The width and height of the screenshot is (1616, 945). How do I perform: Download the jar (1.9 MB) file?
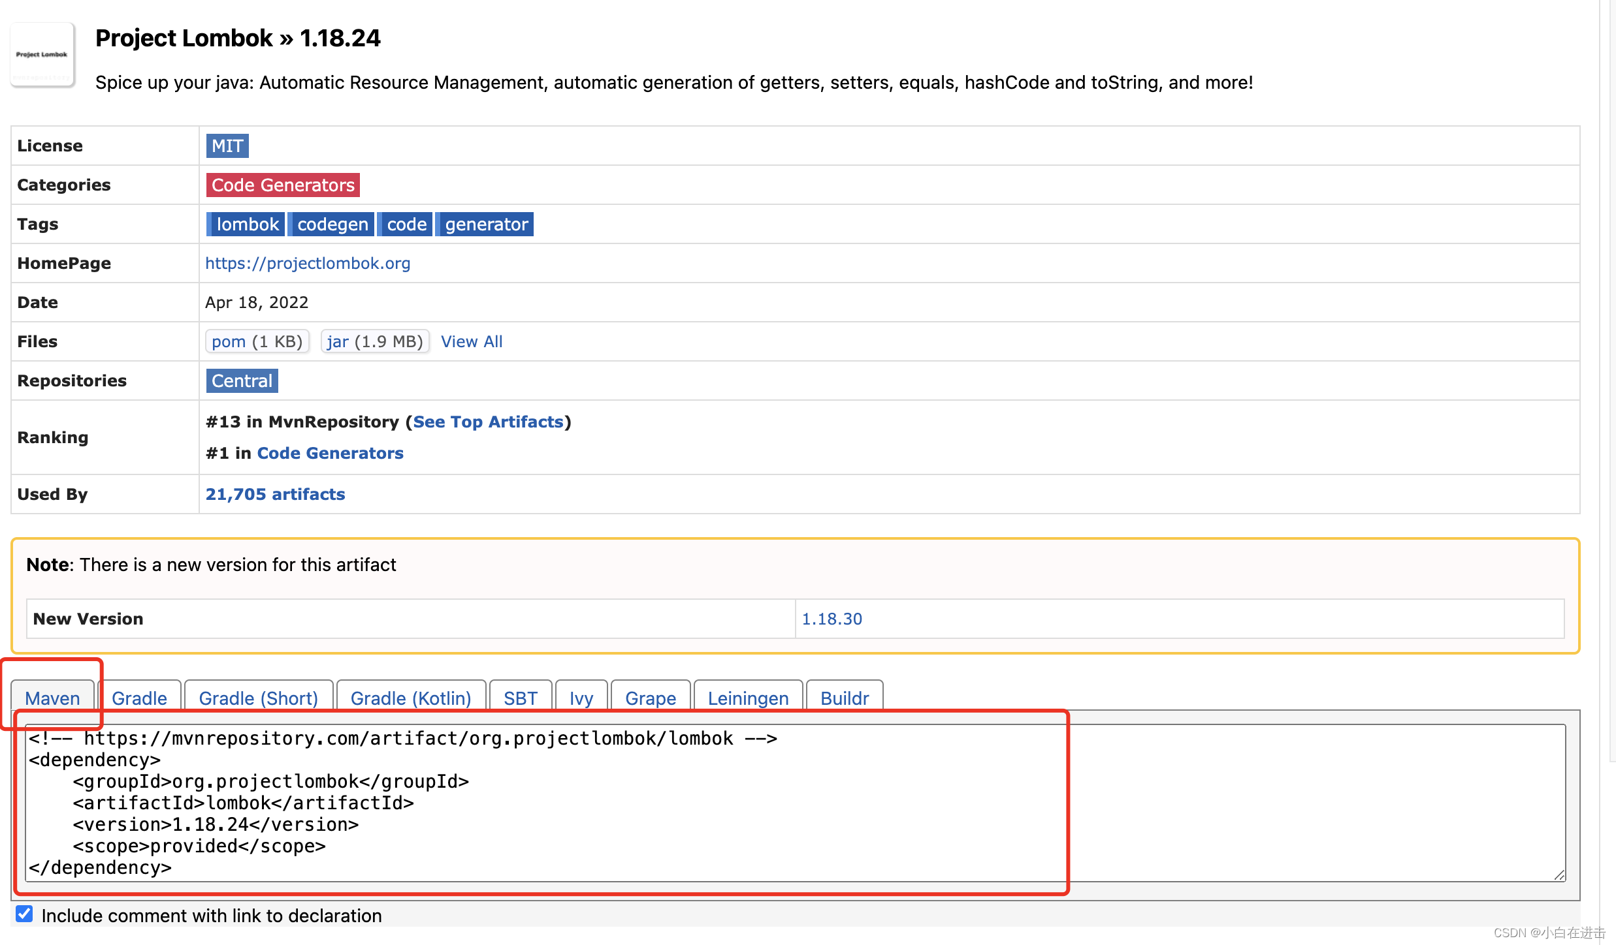(375, 341)
